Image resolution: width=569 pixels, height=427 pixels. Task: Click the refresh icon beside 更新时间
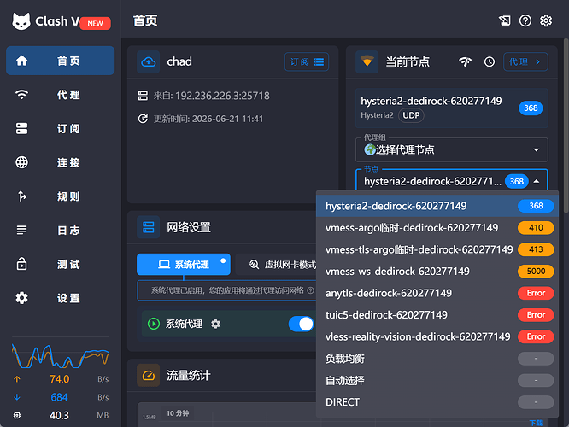point(143,119)
